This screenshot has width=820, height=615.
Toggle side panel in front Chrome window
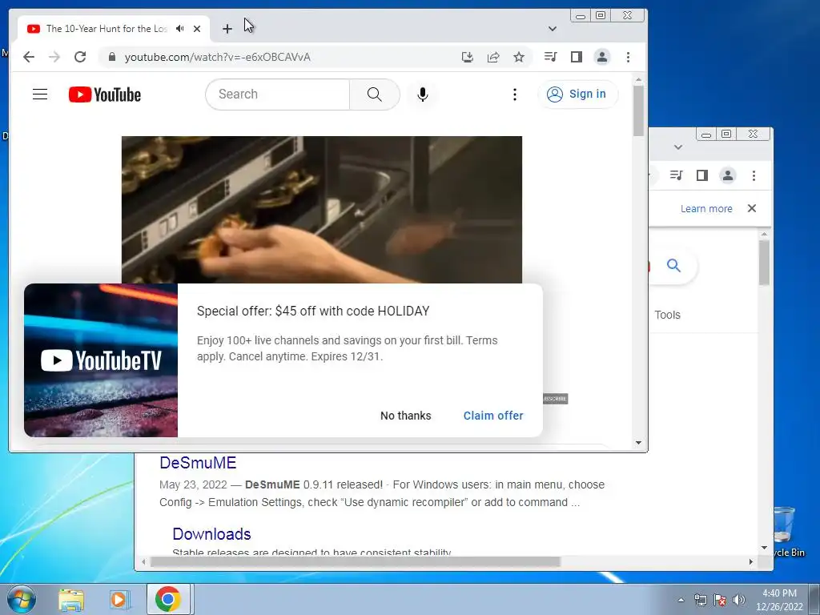[577, 57]
